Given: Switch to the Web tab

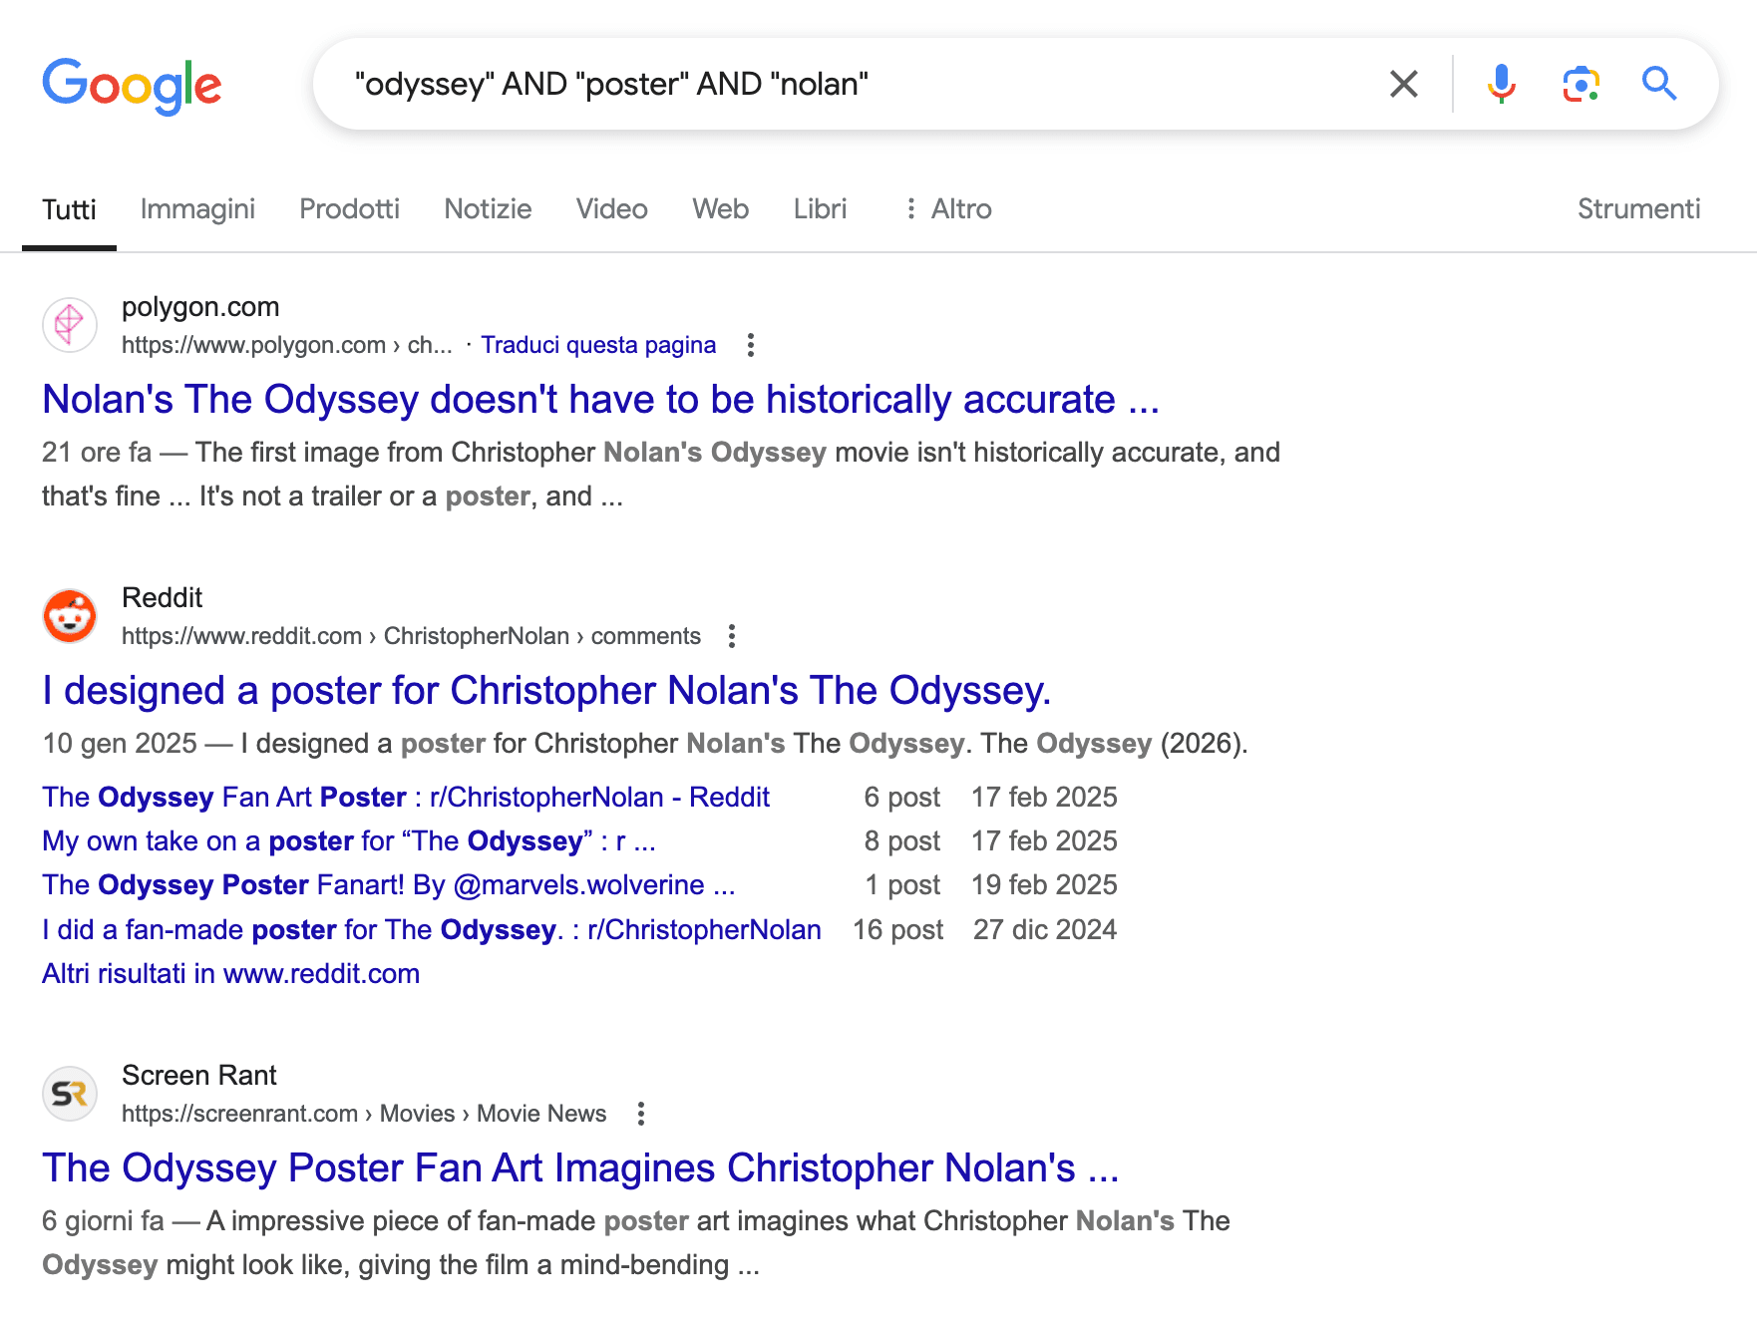Looking at the screenshot, I should (720, 209).
